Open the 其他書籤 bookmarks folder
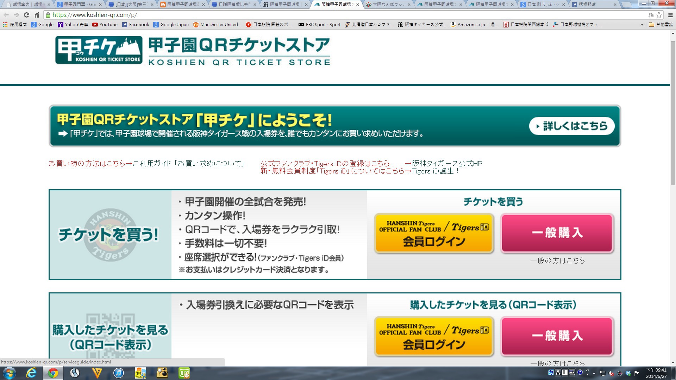Screen dimensions: 676x380 661,24
